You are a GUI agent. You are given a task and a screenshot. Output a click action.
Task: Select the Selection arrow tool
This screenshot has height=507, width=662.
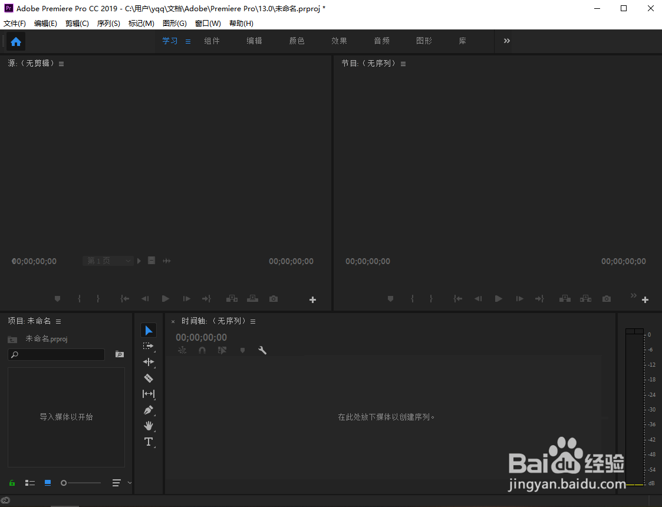(149, 331)
